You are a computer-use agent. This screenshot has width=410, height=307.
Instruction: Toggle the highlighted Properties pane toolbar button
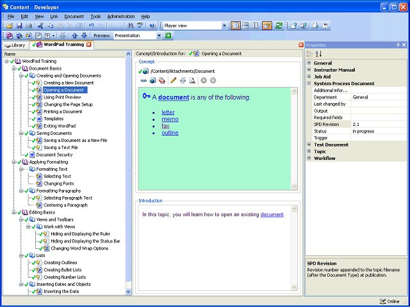(x=267, y=26)
